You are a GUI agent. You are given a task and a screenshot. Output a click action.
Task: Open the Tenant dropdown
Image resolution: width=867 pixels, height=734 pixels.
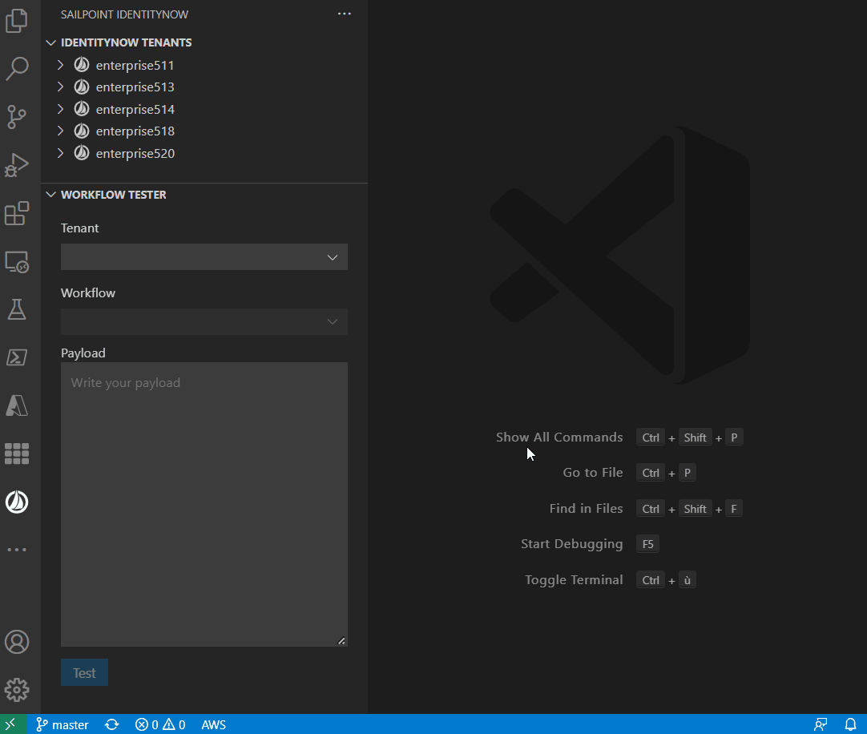point(204,257)
